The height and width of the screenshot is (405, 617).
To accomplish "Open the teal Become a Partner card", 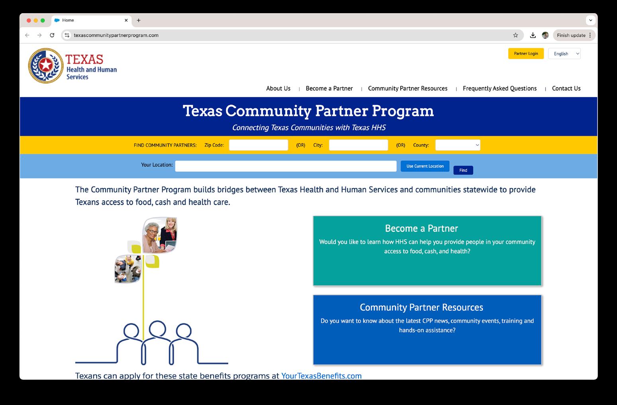I will tap(427, 251).
